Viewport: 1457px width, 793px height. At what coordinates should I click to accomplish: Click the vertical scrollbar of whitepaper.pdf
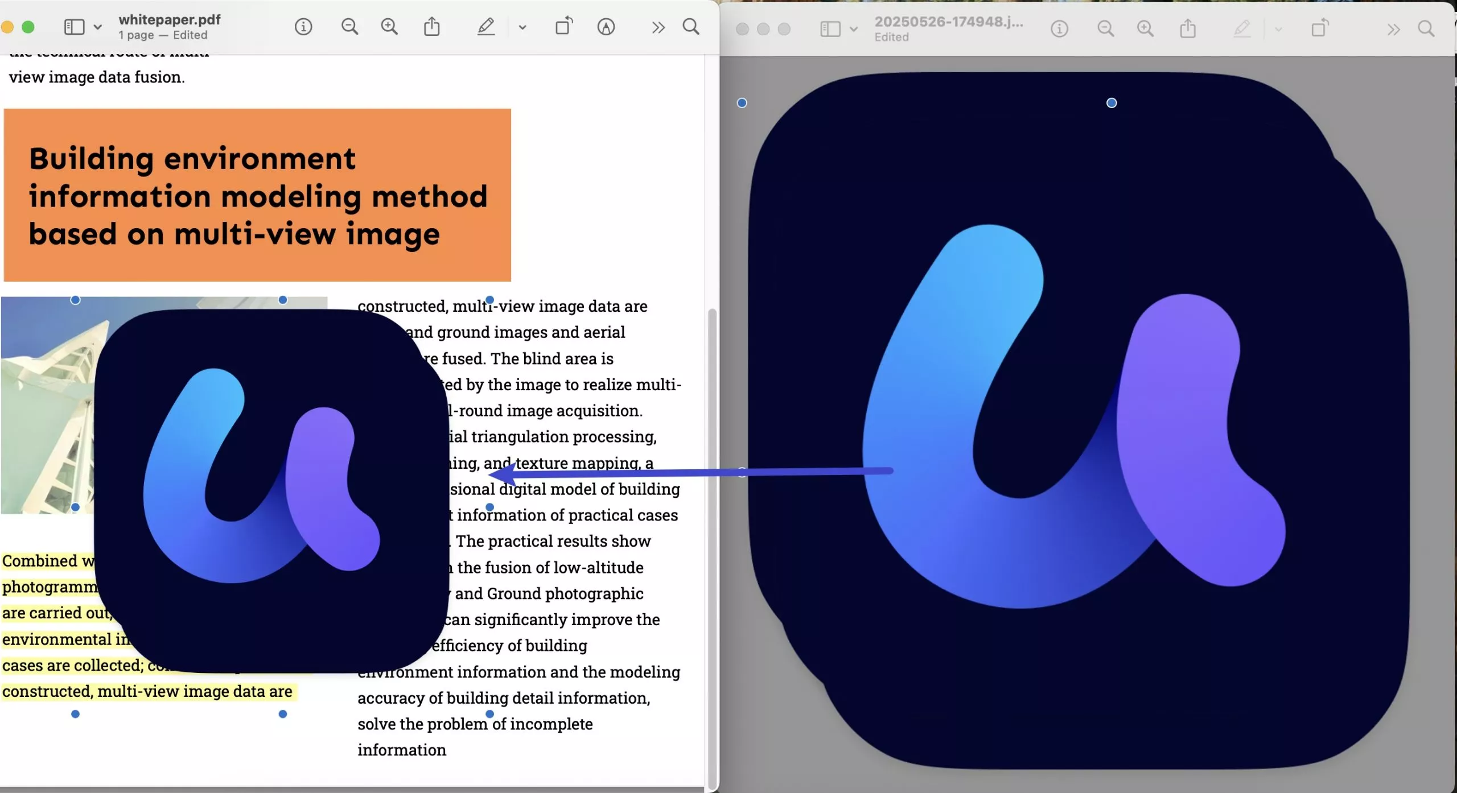coord(712,546)
